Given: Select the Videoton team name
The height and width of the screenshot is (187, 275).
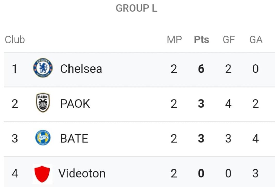Looking at the screenshot, I should [82, 173].
